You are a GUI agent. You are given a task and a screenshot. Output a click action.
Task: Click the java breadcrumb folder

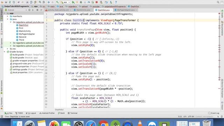pyautogui.click(x=60, y=6)
